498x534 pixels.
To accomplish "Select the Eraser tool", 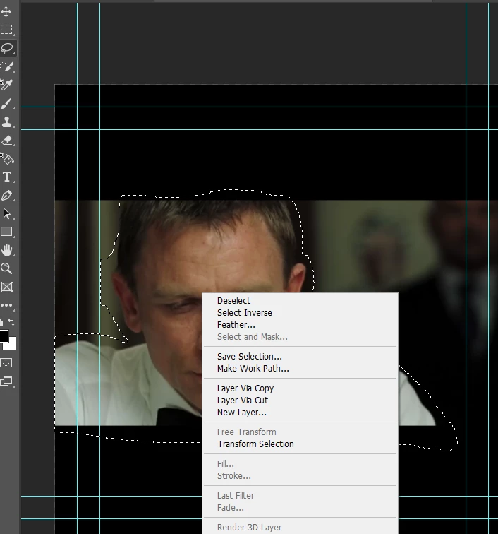I will pyautogui.click(x=6, y=140).
